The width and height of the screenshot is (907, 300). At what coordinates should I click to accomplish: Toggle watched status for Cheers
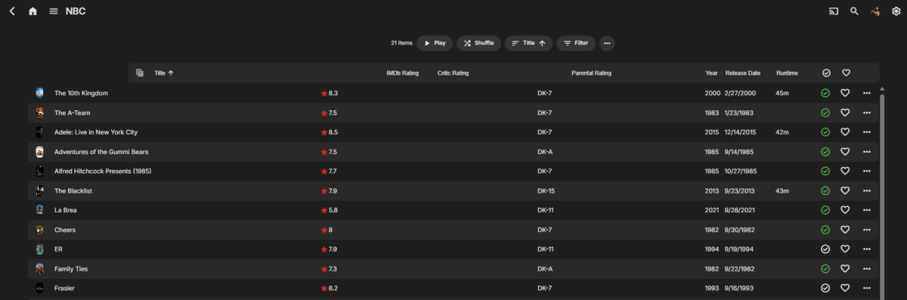pyautogui.click(x=825, y=230)
